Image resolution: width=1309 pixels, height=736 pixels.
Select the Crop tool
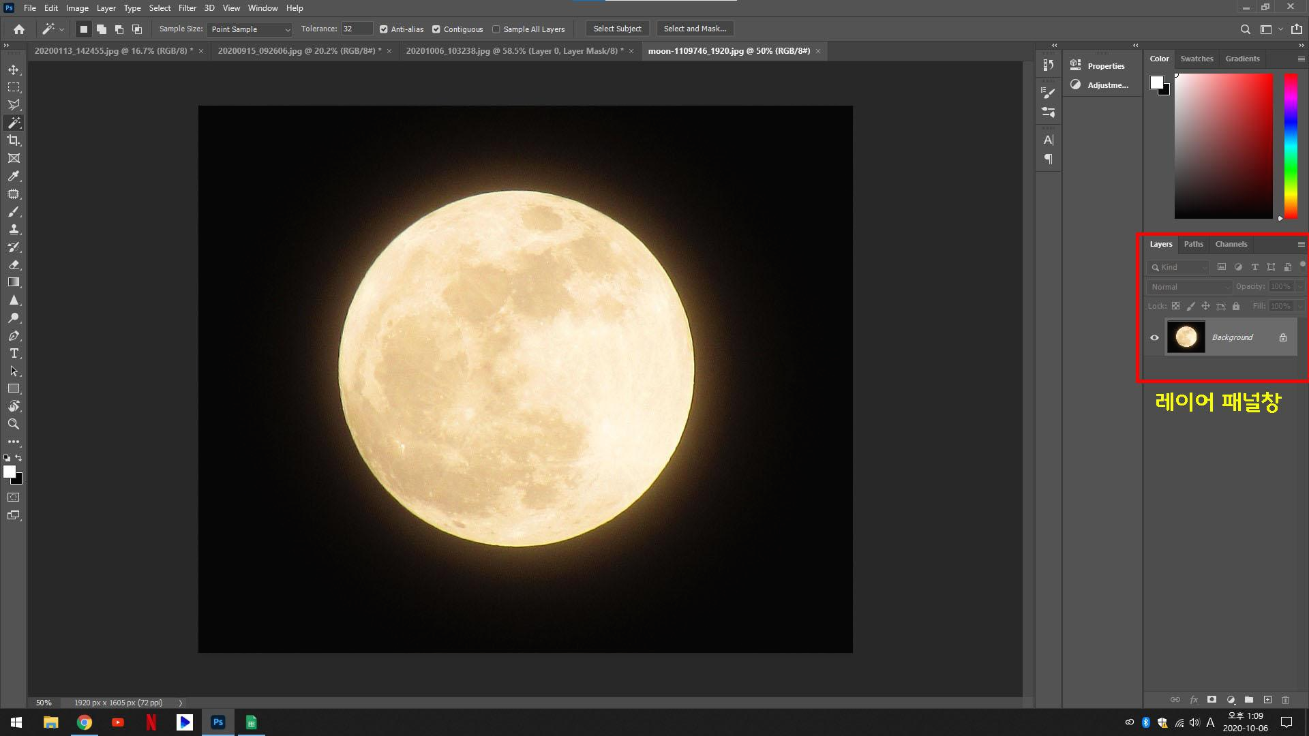click(x=14, y=140)
